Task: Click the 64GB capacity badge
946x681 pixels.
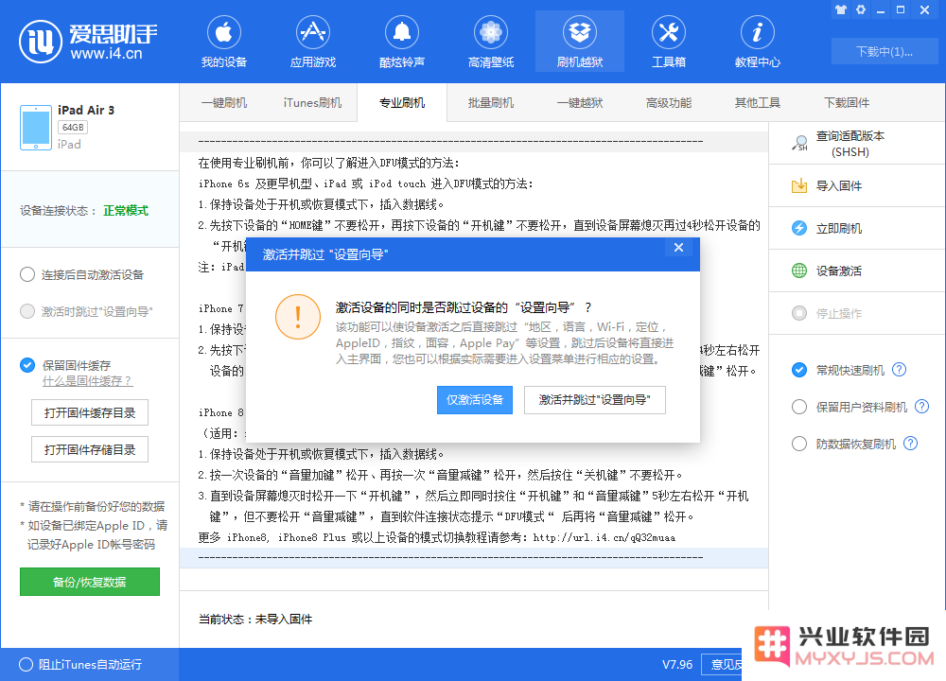Action: pos(73,128)
